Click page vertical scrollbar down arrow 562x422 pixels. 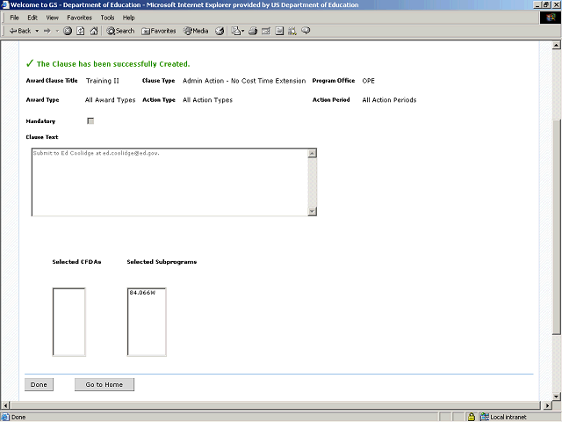[556, 397]
